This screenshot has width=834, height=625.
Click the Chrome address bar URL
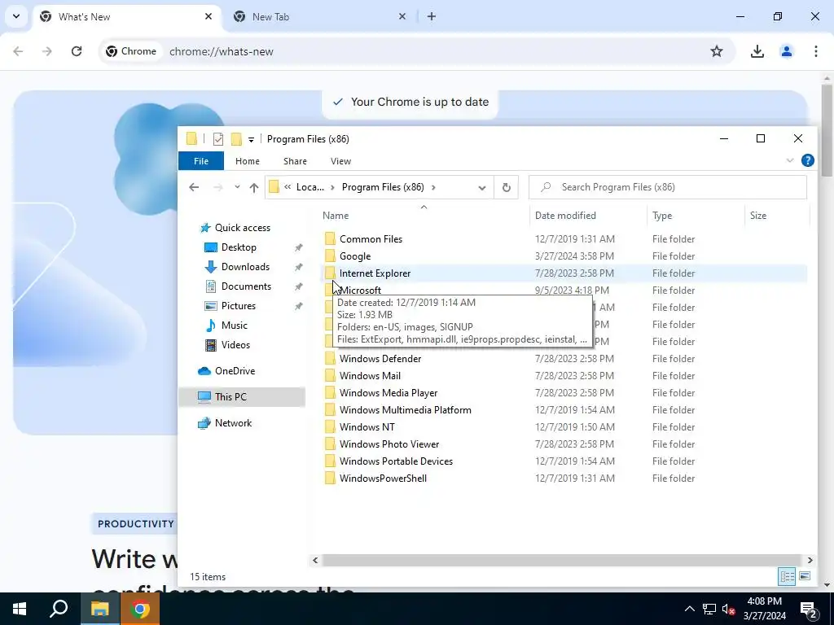pyautogui.click(x=222, y=51)
